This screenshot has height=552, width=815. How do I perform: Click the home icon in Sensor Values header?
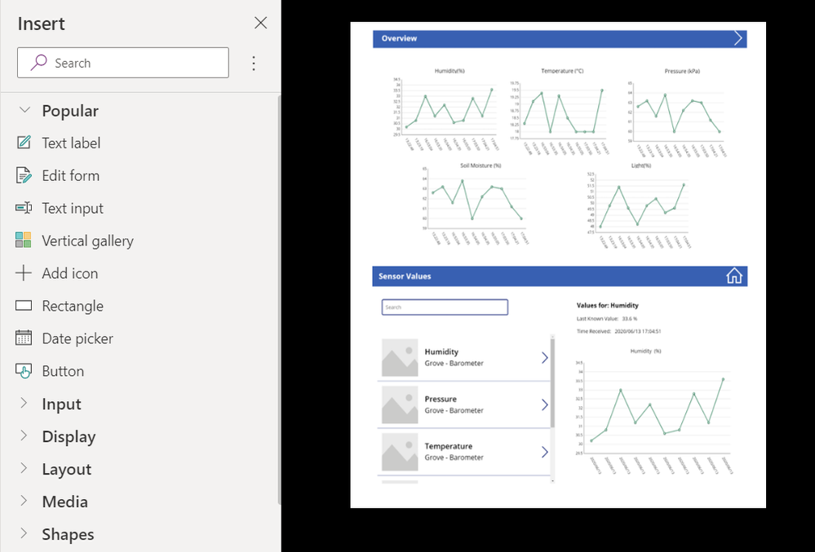coord(734,276)
